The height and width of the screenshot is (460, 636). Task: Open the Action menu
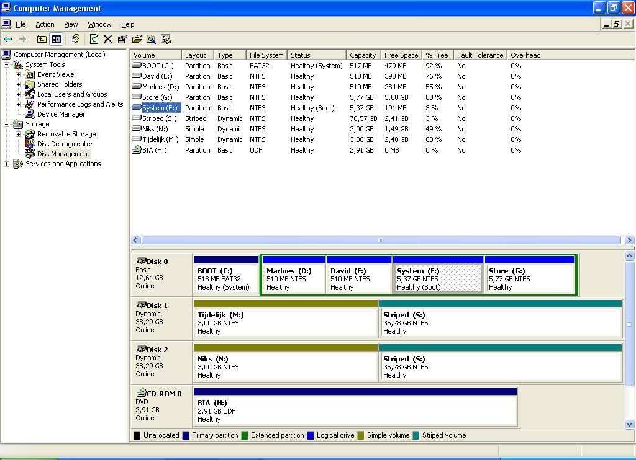(45, 24)
